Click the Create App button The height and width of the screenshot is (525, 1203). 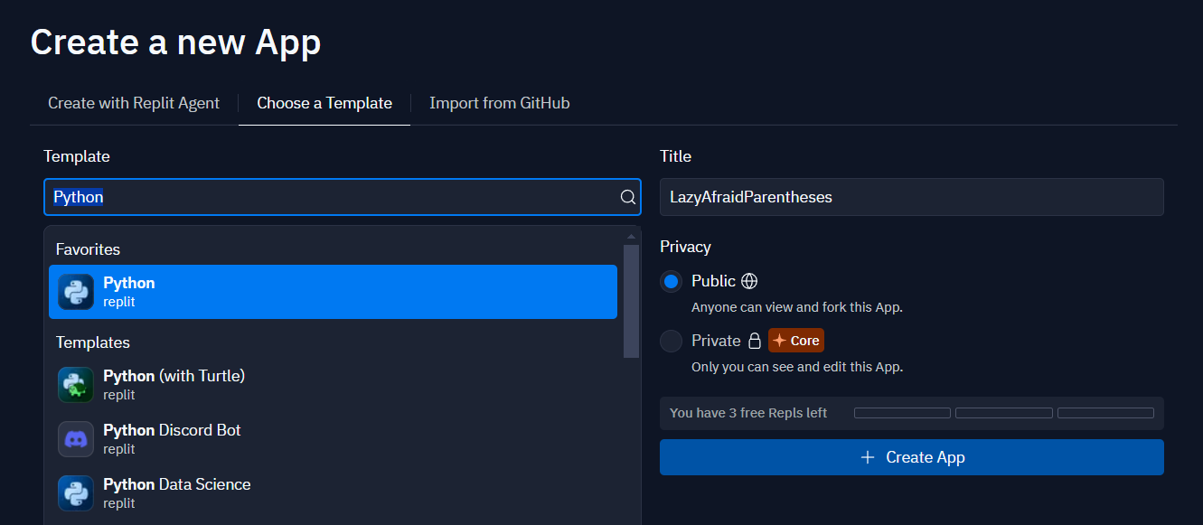pyautogui.click(x=912, y=457)
